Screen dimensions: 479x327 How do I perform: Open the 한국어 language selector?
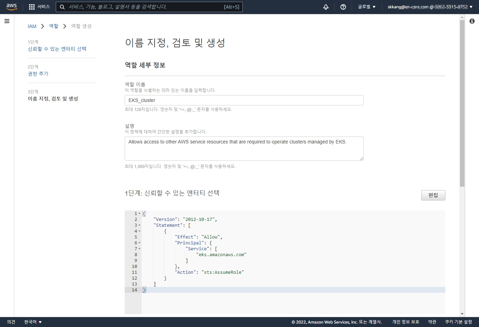pos(33,322)
